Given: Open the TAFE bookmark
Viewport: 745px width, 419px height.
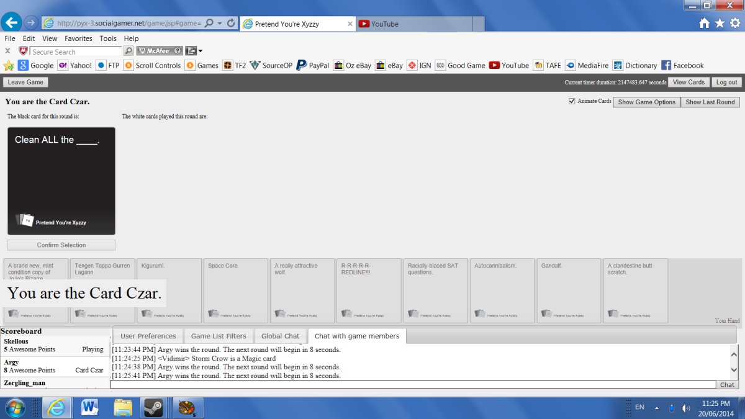Looking at the screenshot, I should point(548,65).
